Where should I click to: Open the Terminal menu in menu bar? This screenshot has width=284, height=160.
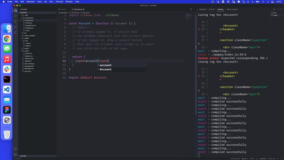[x=59, y=2]
